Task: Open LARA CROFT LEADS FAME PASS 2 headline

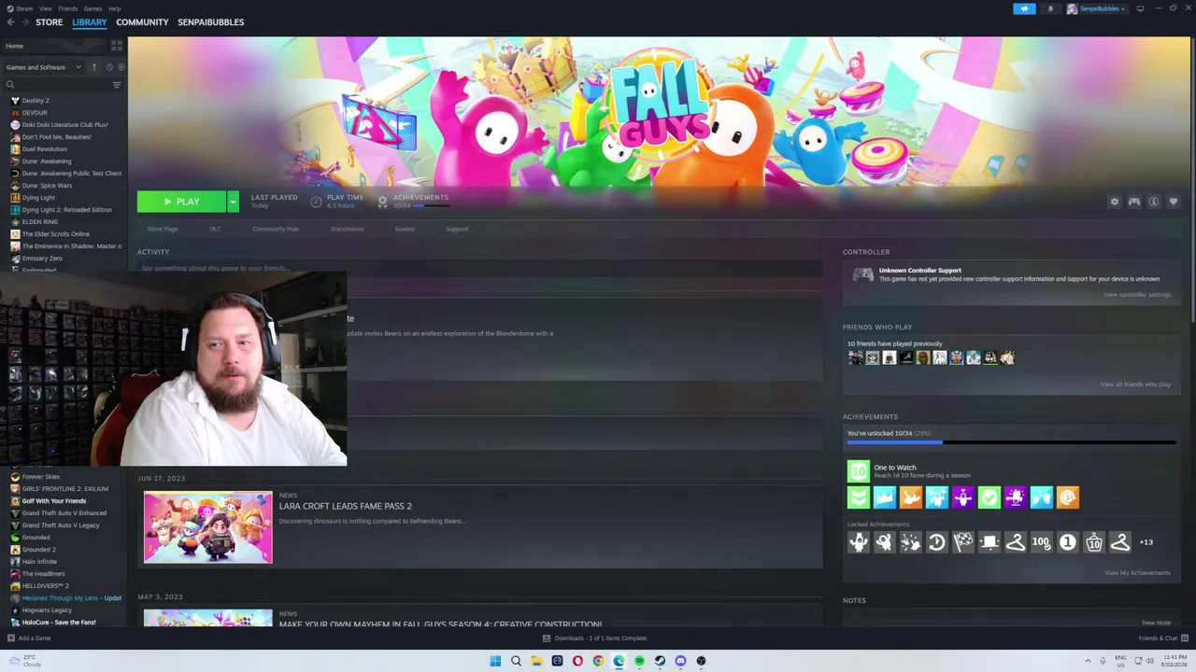Action: [x=346, y=506]
